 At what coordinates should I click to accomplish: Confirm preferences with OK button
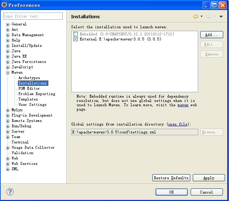171,192
